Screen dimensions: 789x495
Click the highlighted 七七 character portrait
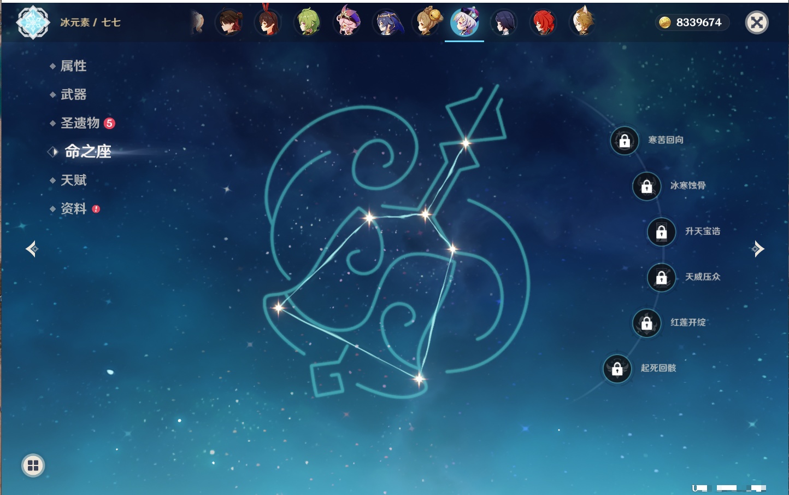point(464,22)
